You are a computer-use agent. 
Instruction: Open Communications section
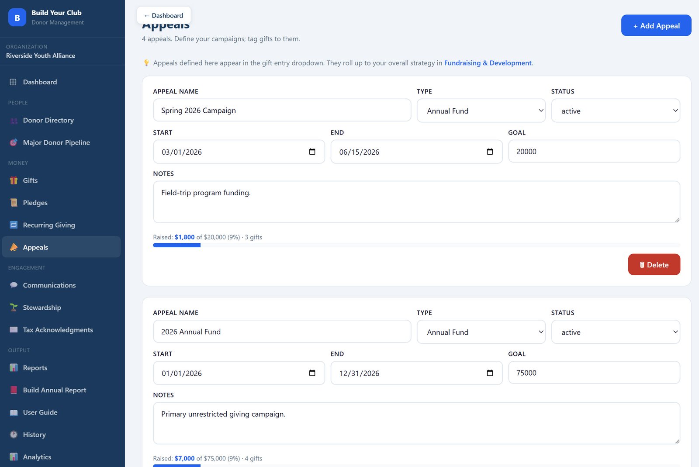61,285
